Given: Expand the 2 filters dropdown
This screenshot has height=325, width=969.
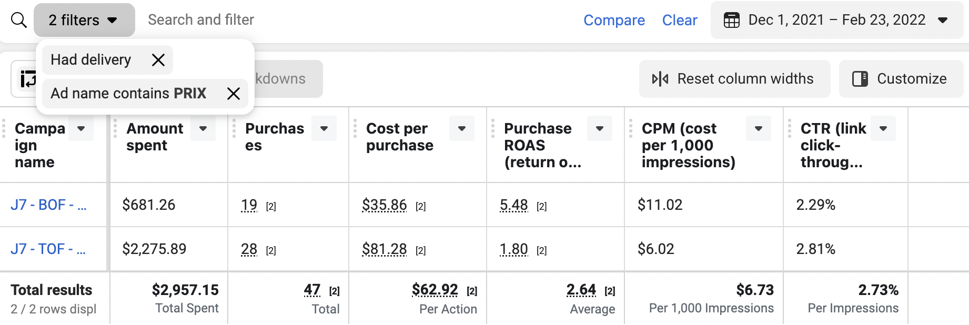Looking at the screenshot, I should click(84, 20).
